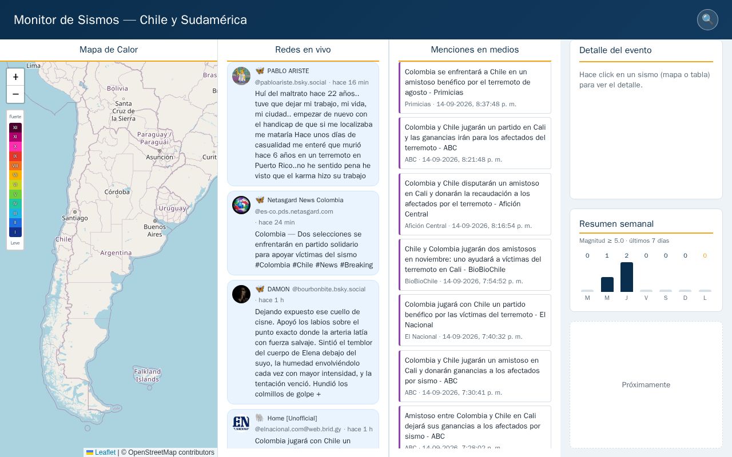Click DAMON's profile avatar
The height and width of the screenshot is (457, 732).
[x=241, y=294]
